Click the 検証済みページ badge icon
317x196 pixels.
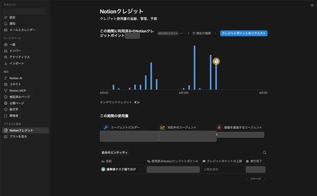[6, 97]
